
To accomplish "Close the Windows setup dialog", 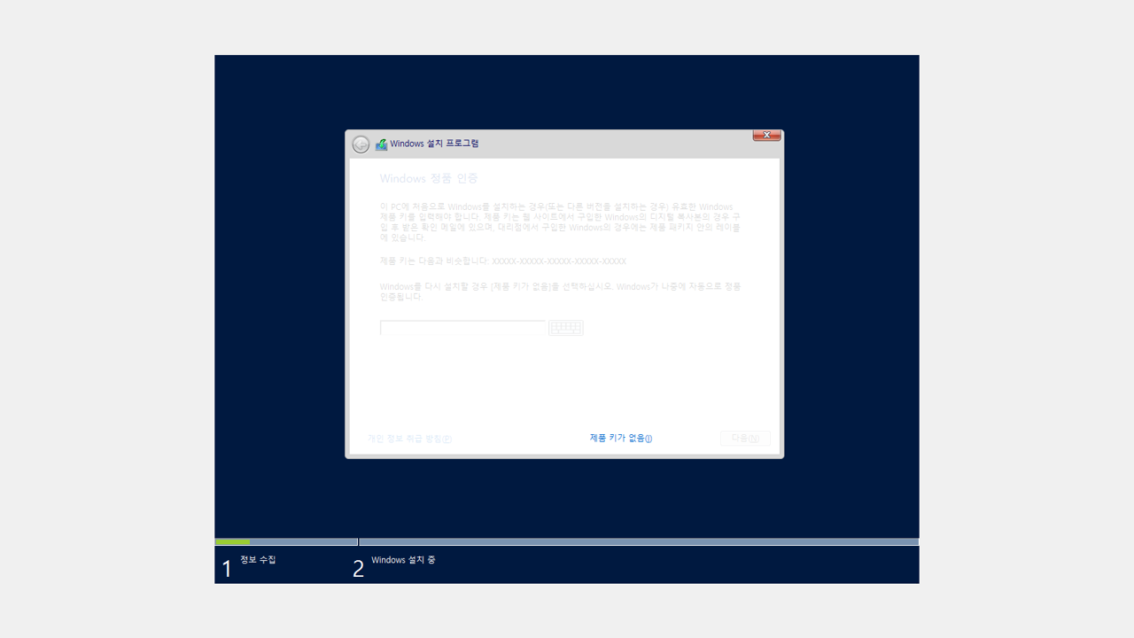I will coord(766,136).
